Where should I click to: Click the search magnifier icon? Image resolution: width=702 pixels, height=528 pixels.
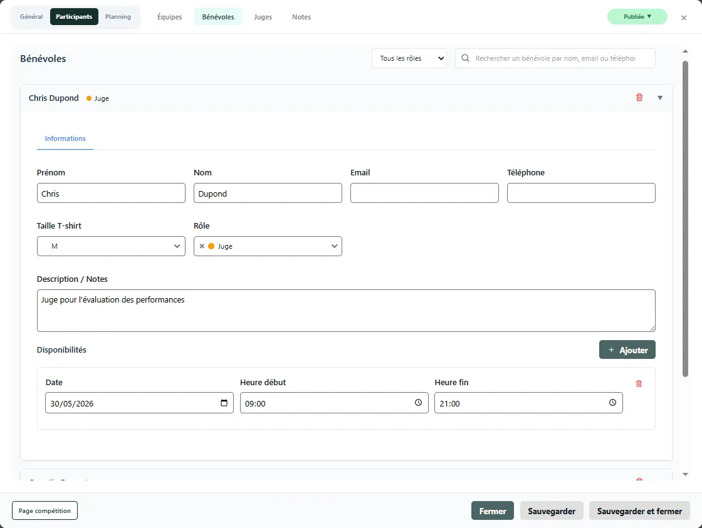click(466, 58)
